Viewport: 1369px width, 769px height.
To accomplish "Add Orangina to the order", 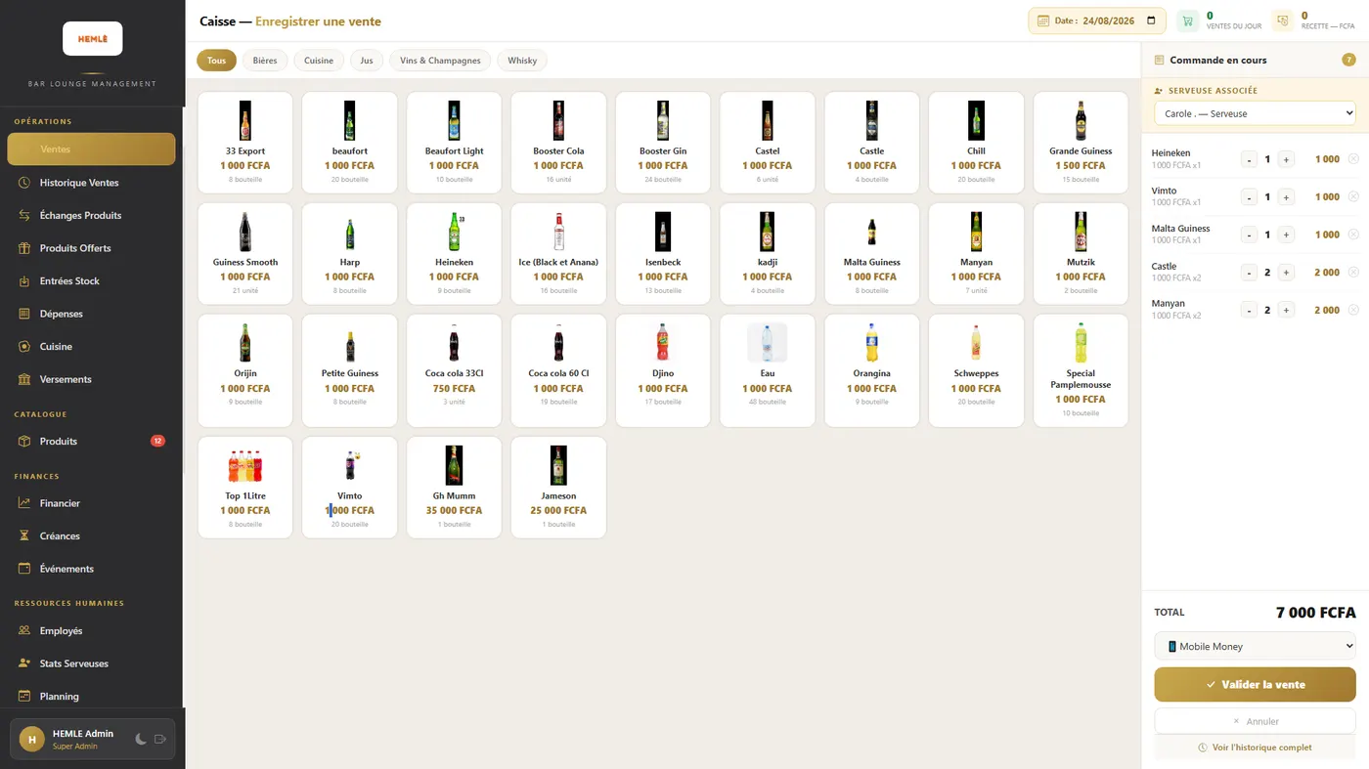I will (x=871, y=370).
